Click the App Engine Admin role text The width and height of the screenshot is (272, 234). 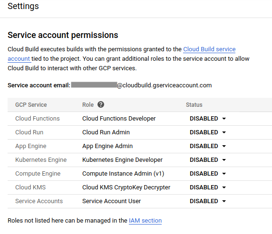(x=107, y=146)
